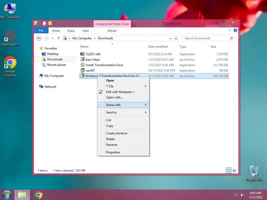Open the network tray icon
The image size is (267, 200).
236,195
